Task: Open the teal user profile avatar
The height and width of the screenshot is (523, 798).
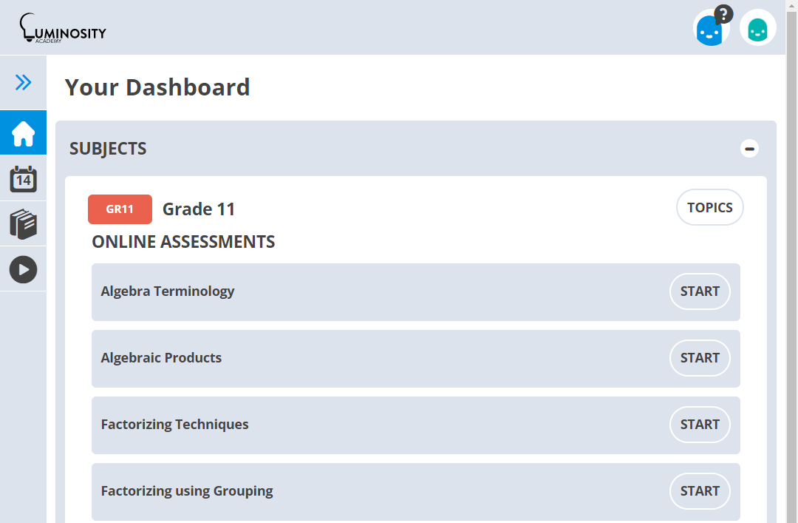Action: coord(757,28)
